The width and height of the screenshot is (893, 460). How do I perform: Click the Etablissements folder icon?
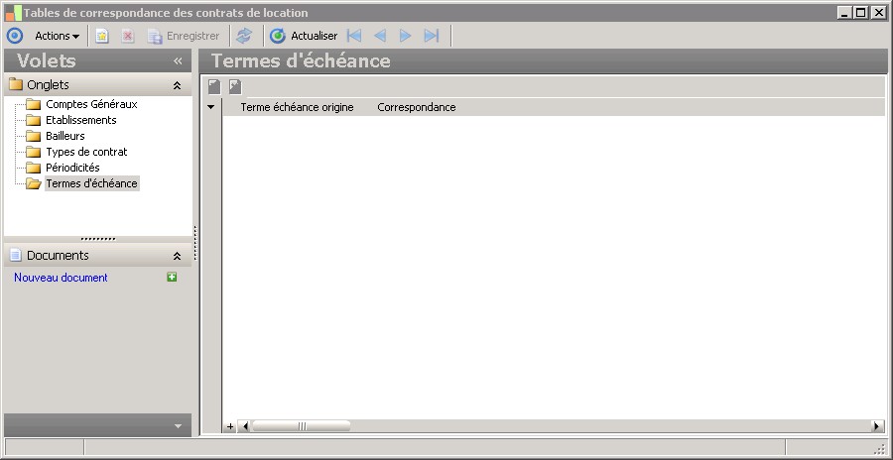(34, 120)
